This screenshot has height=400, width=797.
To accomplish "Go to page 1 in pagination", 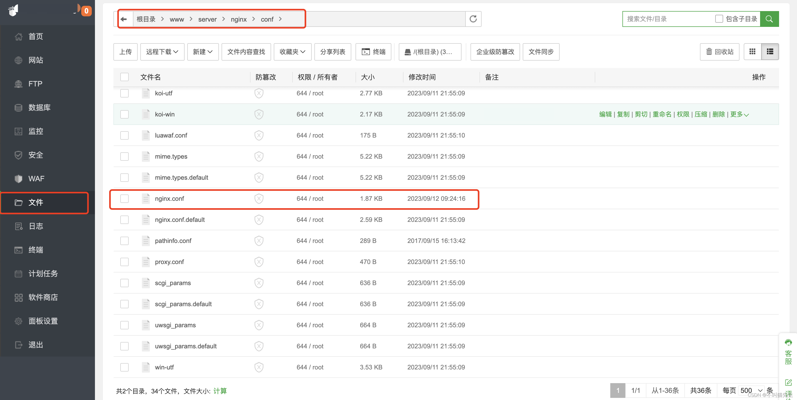I will click(618, 391).
